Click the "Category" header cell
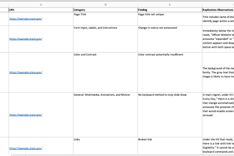The width and height of the screenshot is (234, 156). coord(105,10)
